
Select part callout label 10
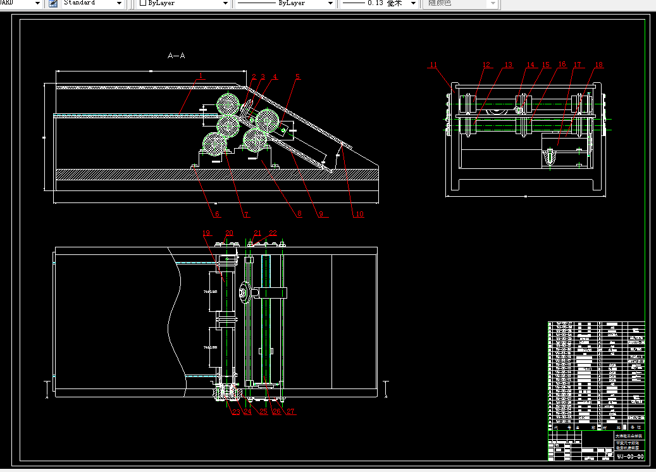tap(359, 214)
